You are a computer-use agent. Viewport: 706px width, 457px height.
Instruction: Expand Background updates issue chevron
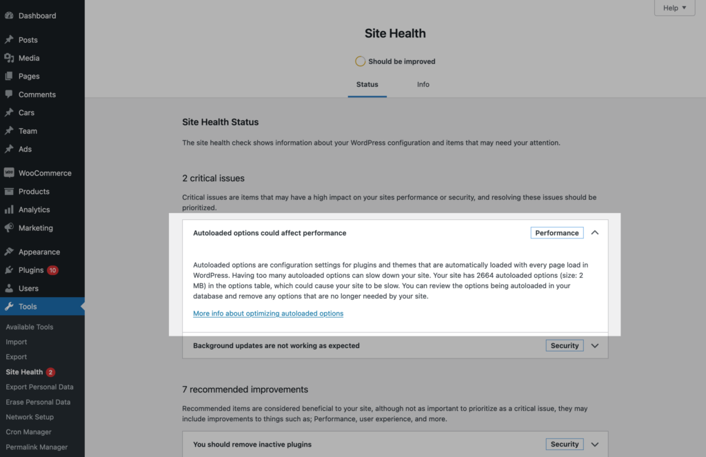(x=595, y=345)
